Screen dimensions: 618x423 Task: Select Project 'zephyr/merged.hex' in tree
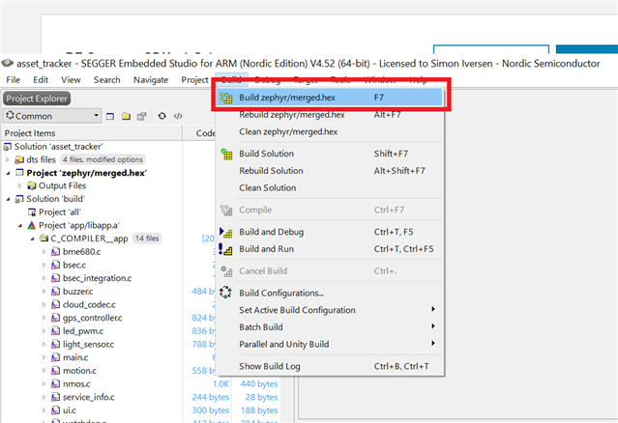(87, 173)
